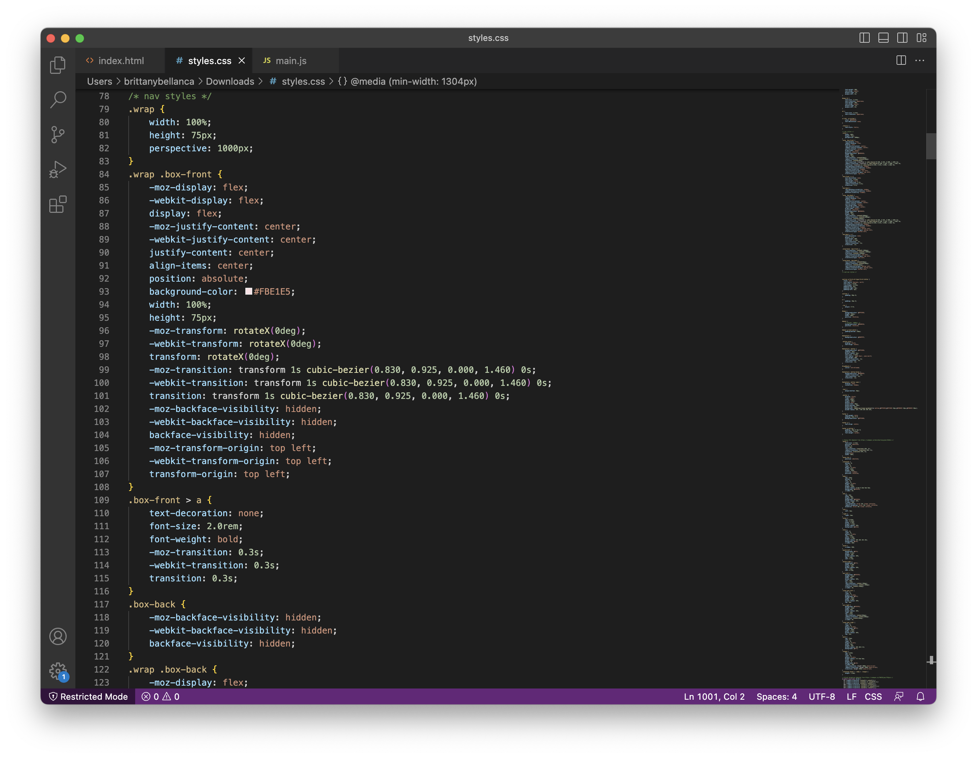
Task: Open notifications bell icon
Action: (x=920, y=696)
